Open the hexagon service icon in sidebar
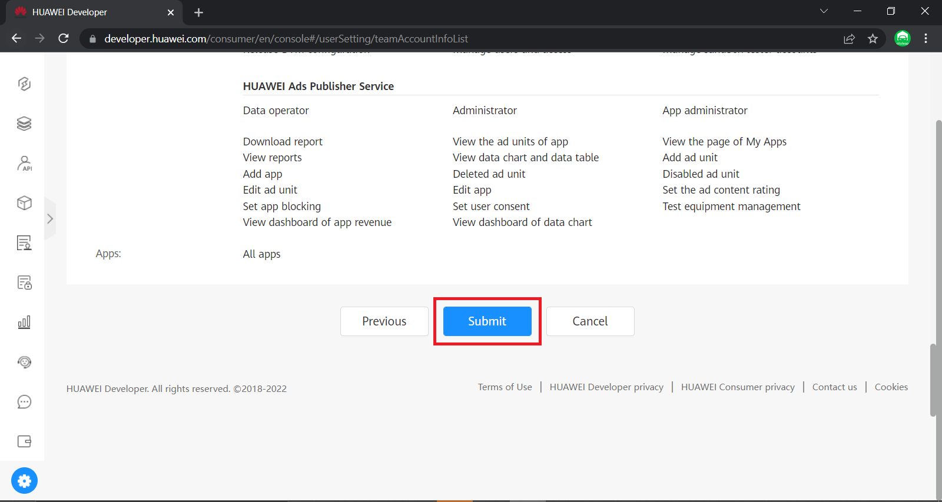Viewport: 942px width, 502px height. click(x=24, y=84)
